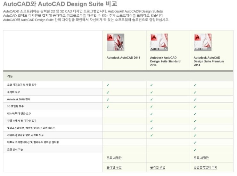Select the Autodesk AutoCAD 2014 column title
The height and width of the screenshot is (176, 237).
coord(123,58)
